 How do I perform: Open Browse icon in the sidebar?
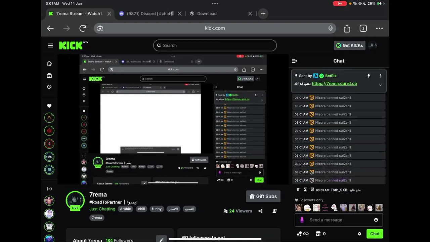pyautogui.click(x=49, y=76)
